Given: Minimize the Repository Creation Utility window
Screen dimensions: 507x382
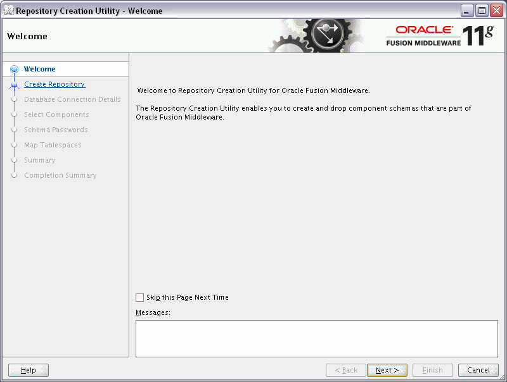Looking at the screenshot, I should tap(466, 10).
